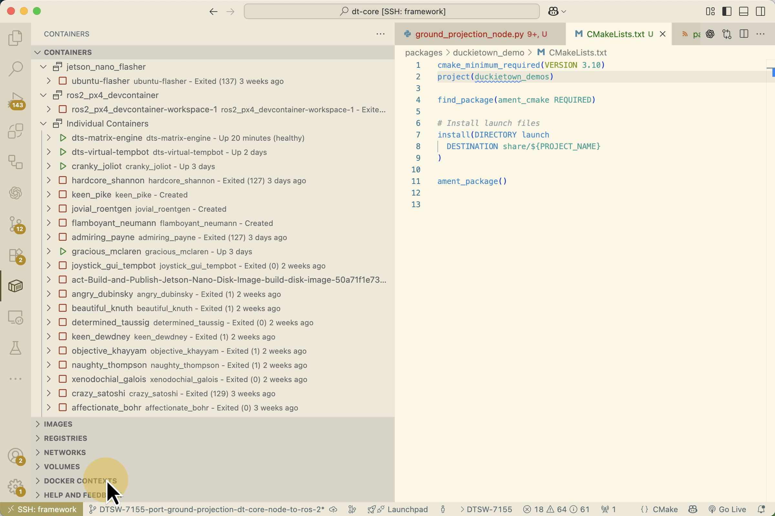Image resolution: width=775 pixels, height=516 pixels.
Task: Toggle the primary sidebar visibility
Action: tap(727, 12)
